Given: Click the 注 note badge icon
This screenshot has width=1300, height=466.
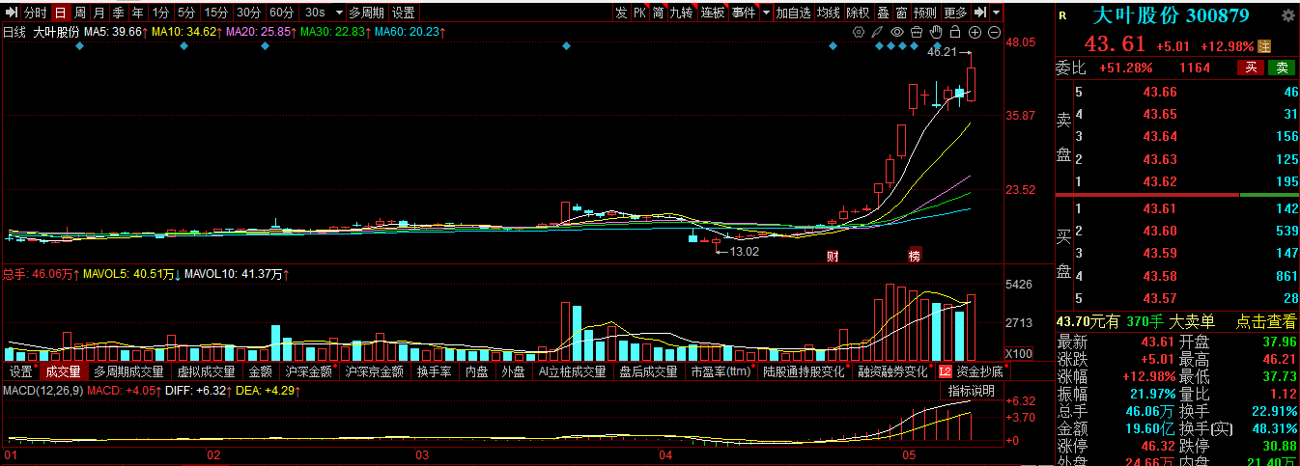Looking at the screenshot, I should click(x=1263, y=46).
